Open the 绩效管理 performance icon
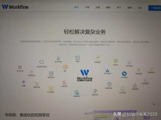The image size is (161, 120). click(x=151, y=69)
